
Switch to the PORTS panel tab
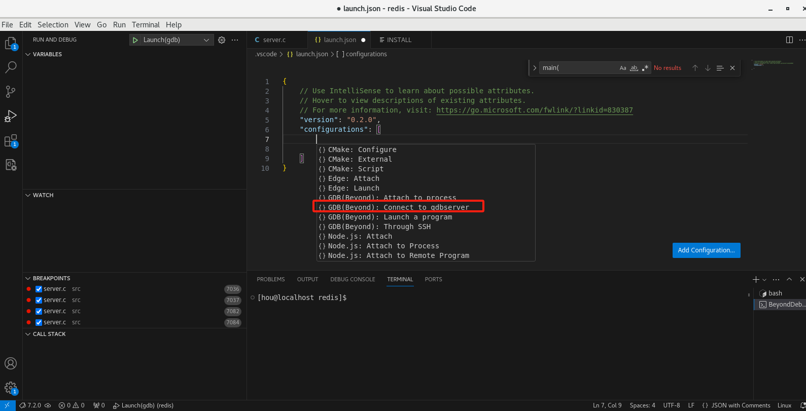tap(433, 279)
